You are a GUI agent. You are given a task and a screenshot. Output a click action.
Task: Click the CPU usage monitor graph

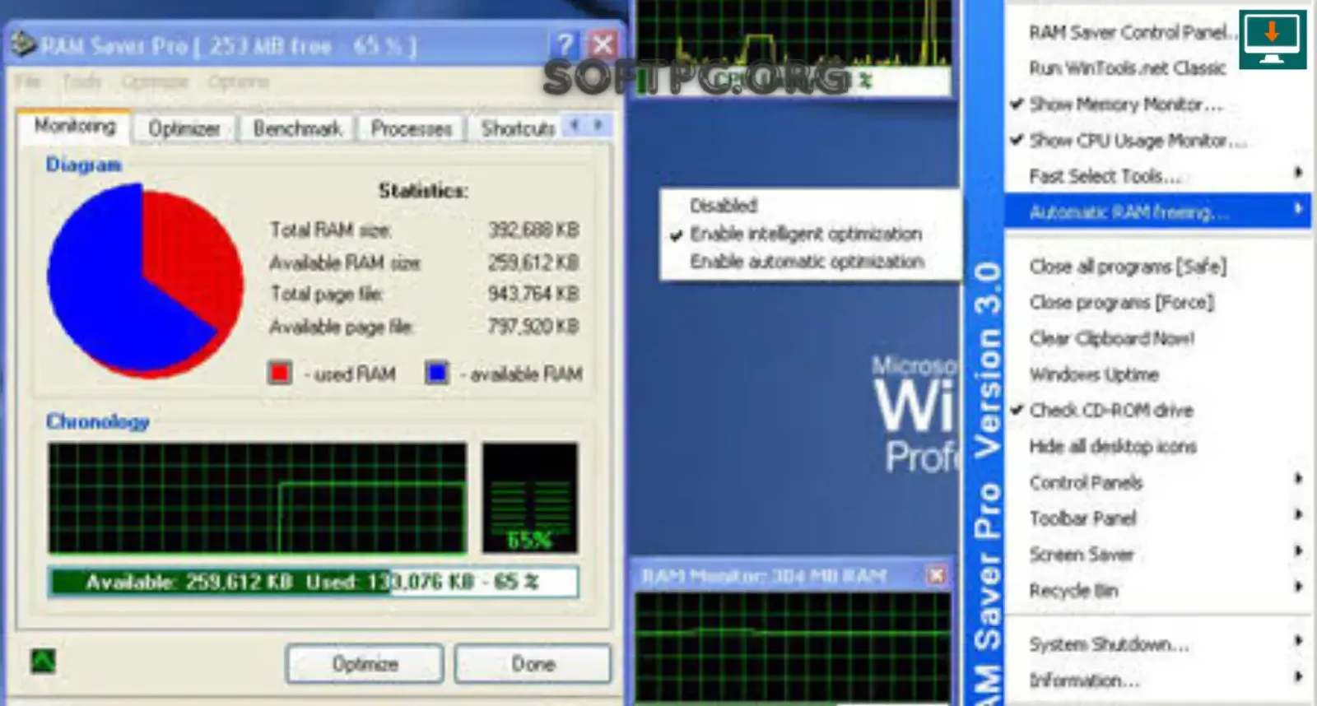pos(794,33)
